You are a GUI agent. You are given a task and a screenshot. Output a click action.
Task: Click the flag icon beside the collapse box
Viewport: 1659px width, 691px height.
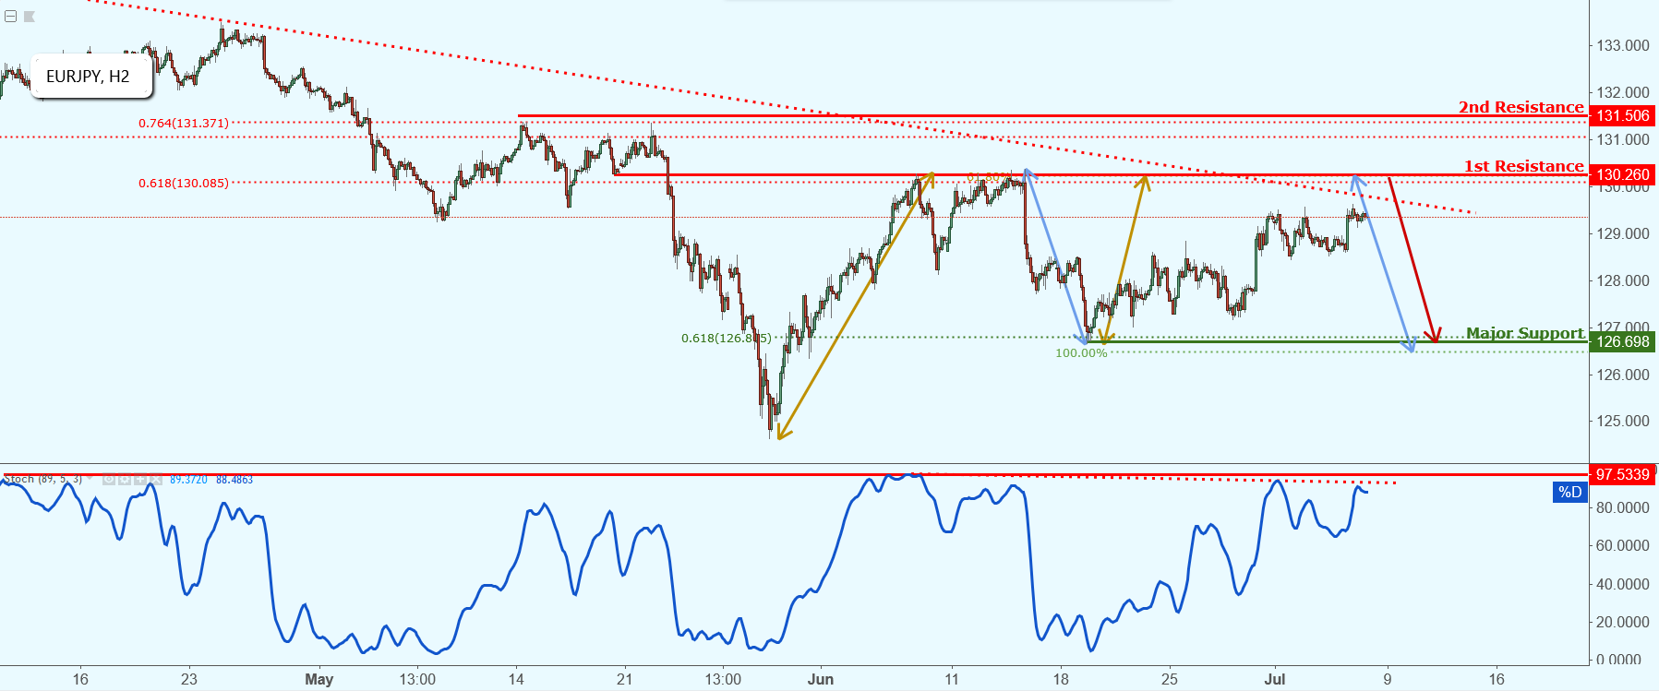pyautogui.click(x=30, y=17)
